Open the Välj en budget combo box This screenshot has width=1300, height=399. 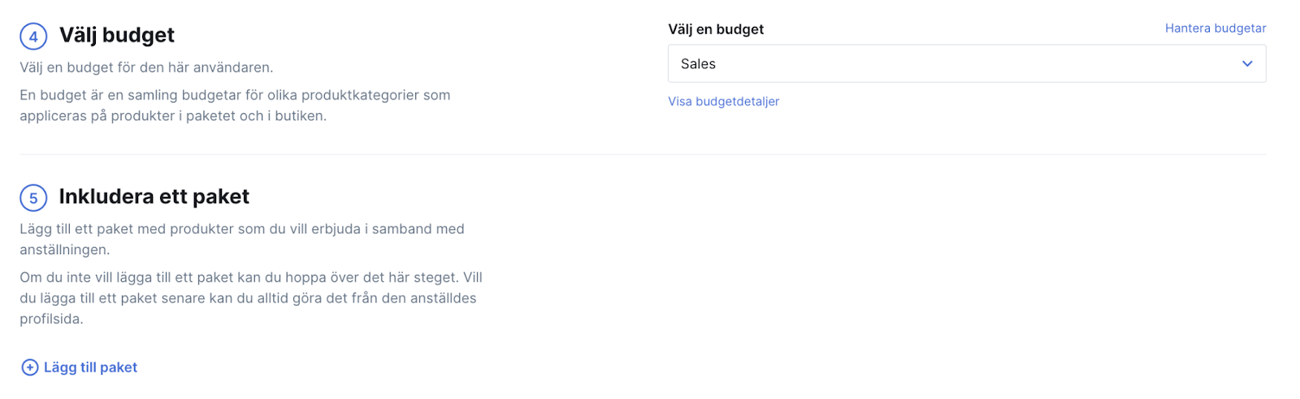pos(967,63)
